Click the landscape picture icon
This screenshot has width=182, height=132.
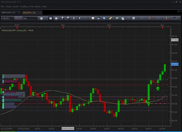click(x=117, y=18)
